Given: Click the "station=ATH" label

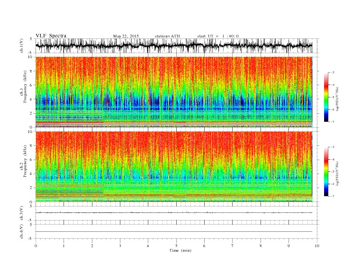Looking at the screenshot, I should tap(167, 36).
